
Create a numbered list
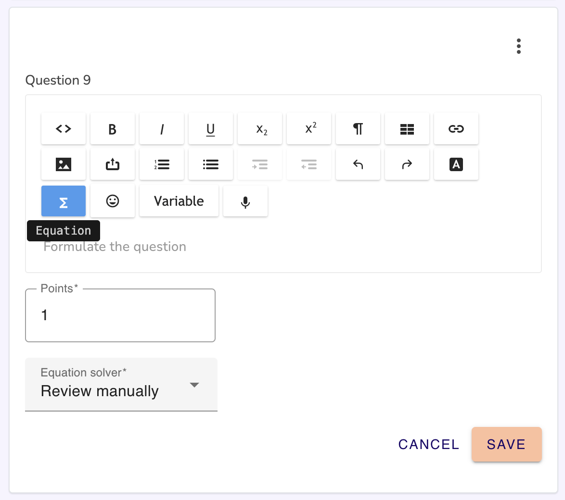point(162,164)
